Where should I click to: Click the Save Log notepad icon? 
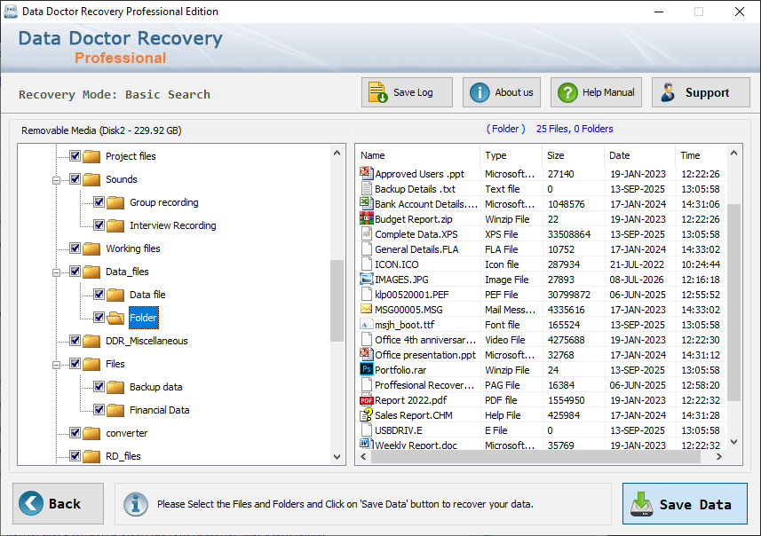[377, 92]
